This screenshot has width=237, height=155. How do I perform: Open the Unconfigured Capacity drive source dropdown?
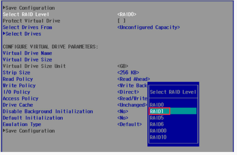click(x=149, y=27)
